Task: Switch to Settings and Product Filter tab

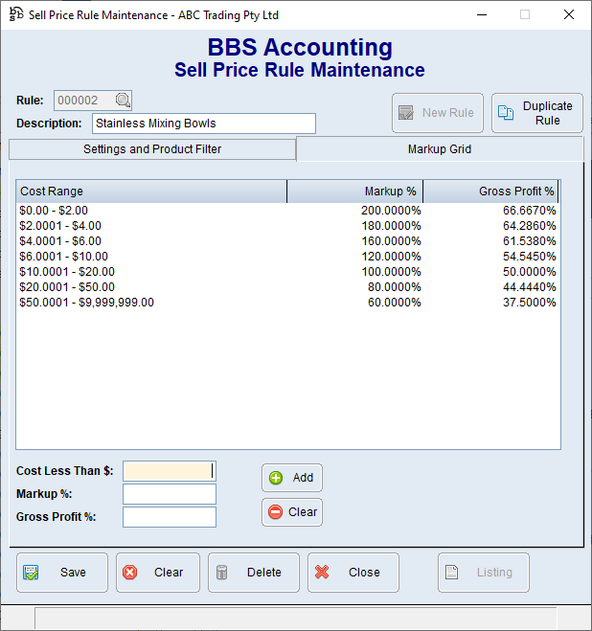Action: coord(152,149)
